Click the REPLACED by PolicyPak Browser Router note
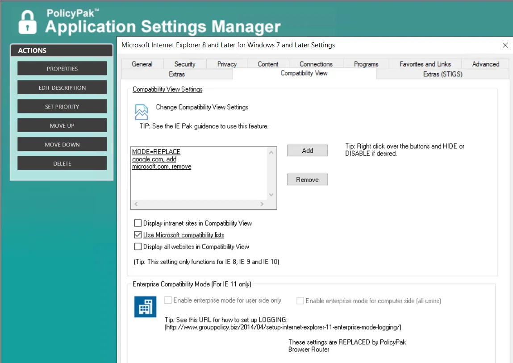Image resolution: width=513 pixels, height=363 pixels. (347, 346)
